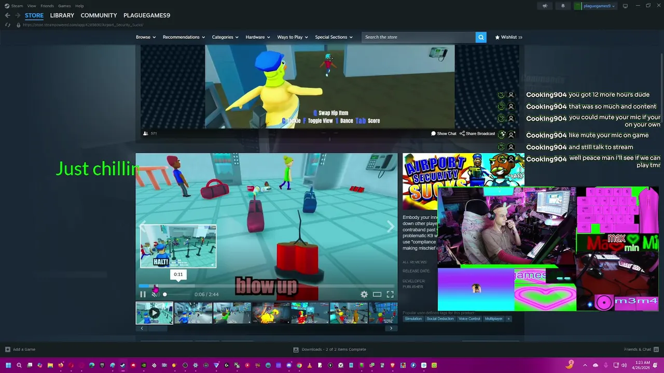
Task: Open the Windows Start menu
Action: [x=8, y=365]
